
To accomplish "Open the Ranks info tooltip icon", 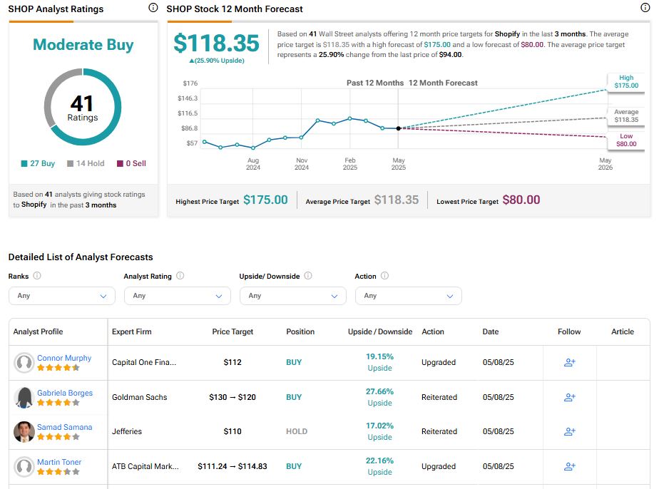I will pos(37,276).
